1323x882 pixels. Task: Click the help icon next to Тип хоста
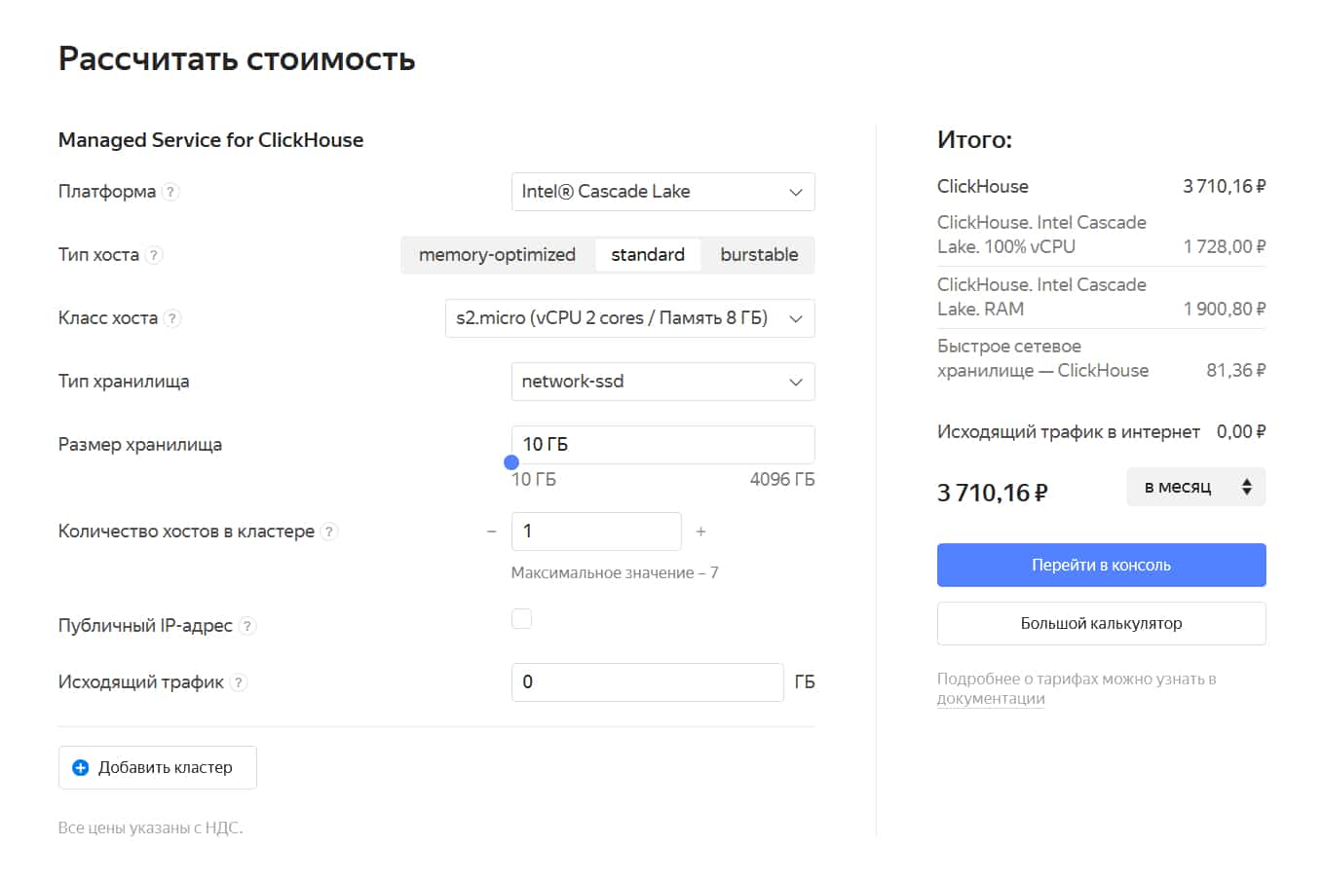154,255
